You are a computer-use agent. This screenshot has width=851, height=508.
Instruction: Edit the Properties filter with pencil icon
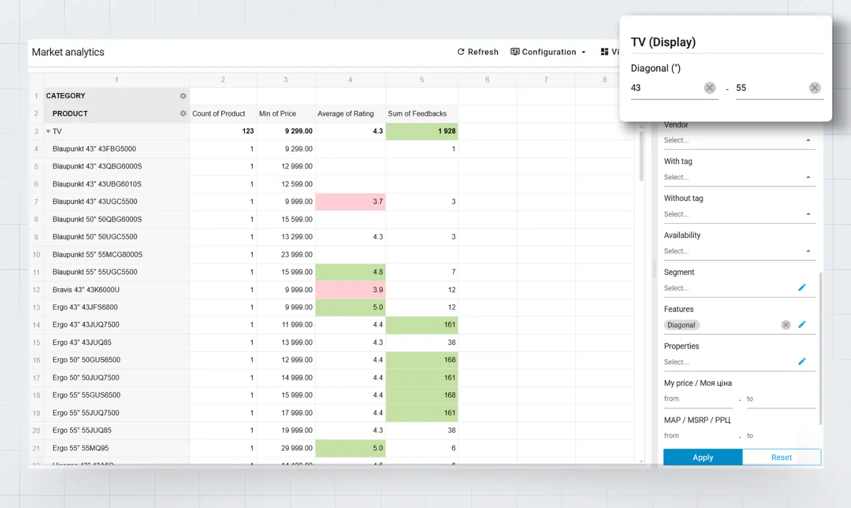(x=802, y=361)
